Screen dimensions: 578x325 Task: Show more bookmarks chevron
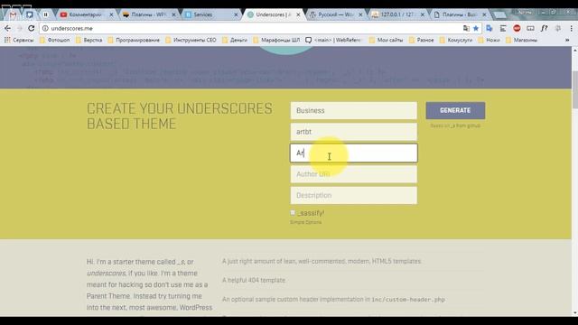pyautogui.click(x=567, y=40)
